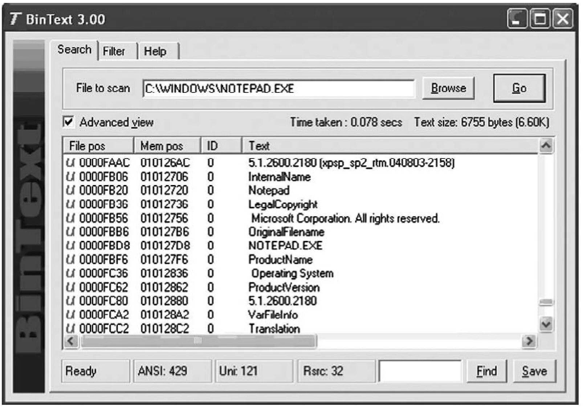Click the horizontal scrollbar left arrow
This screenshot has height=407, width=583.
click(x=71, y=341)
